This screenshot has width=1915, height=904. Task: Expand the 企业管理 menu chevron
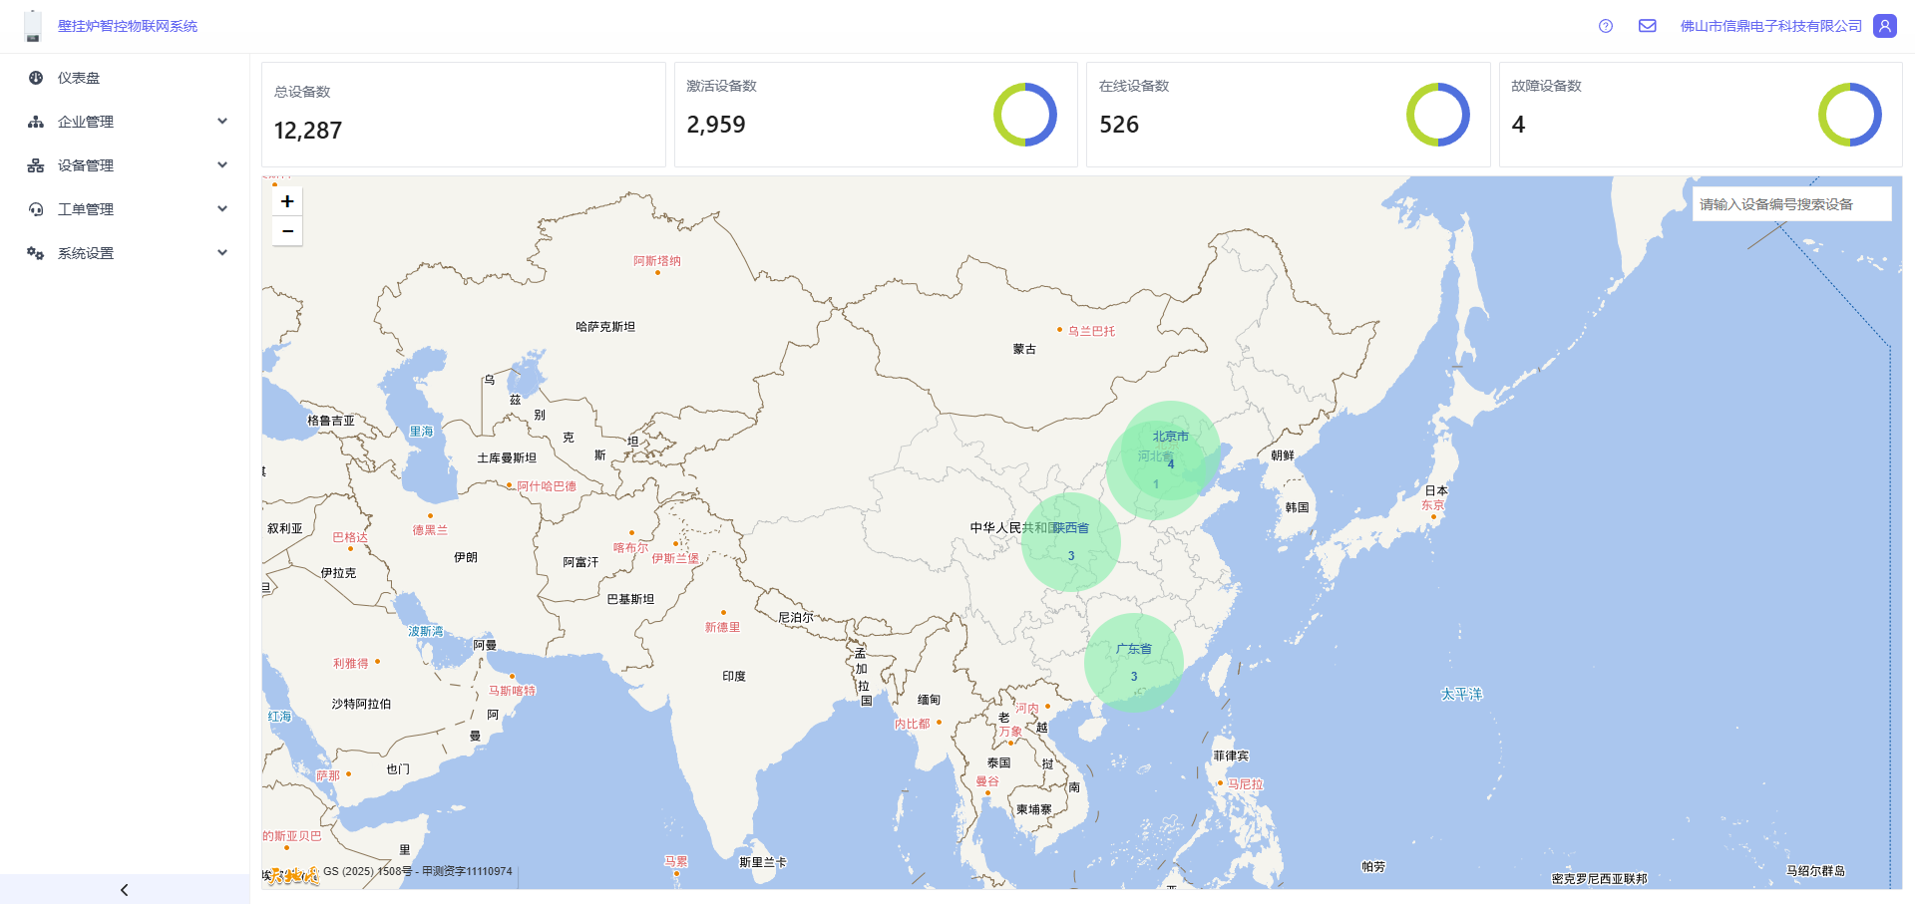click(222, 122)
